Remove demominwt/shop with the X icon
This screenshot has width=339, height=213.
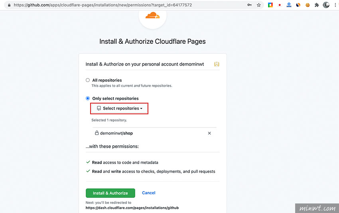pyautogui.click(x=209, y=133)
